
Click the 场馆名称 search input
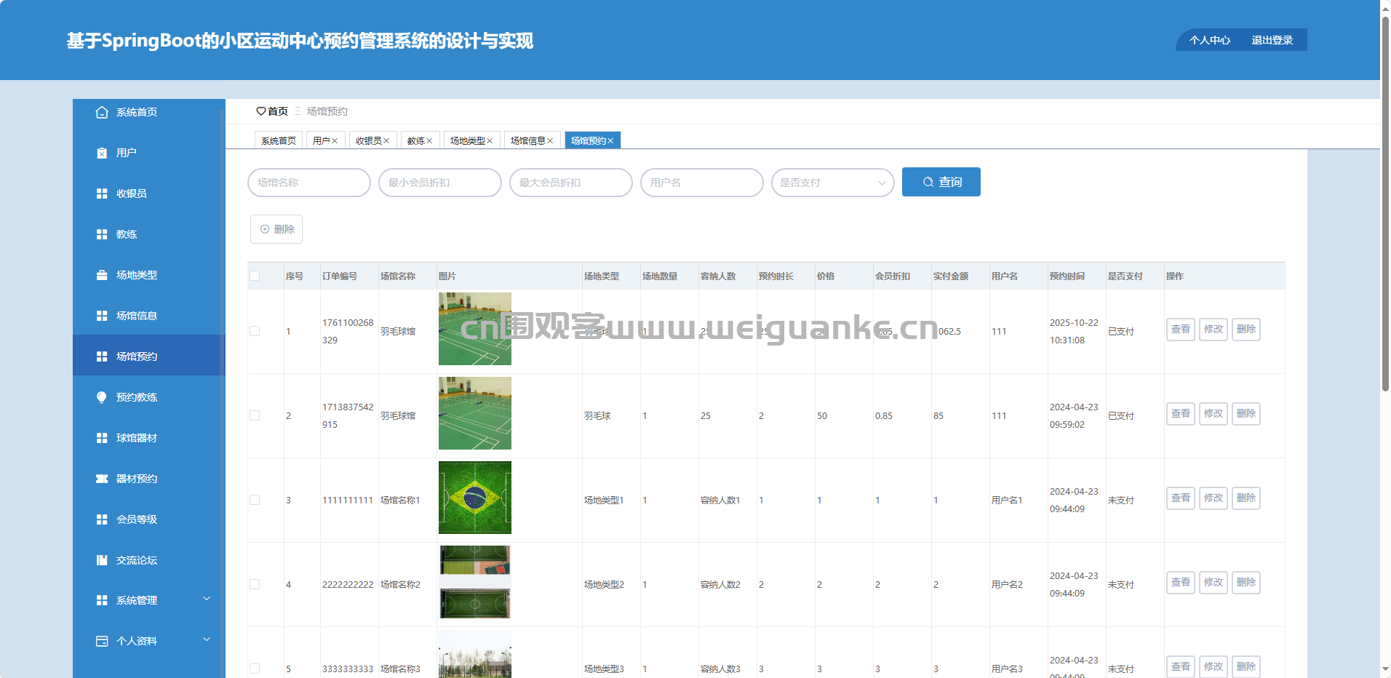[x=309, y=183]
